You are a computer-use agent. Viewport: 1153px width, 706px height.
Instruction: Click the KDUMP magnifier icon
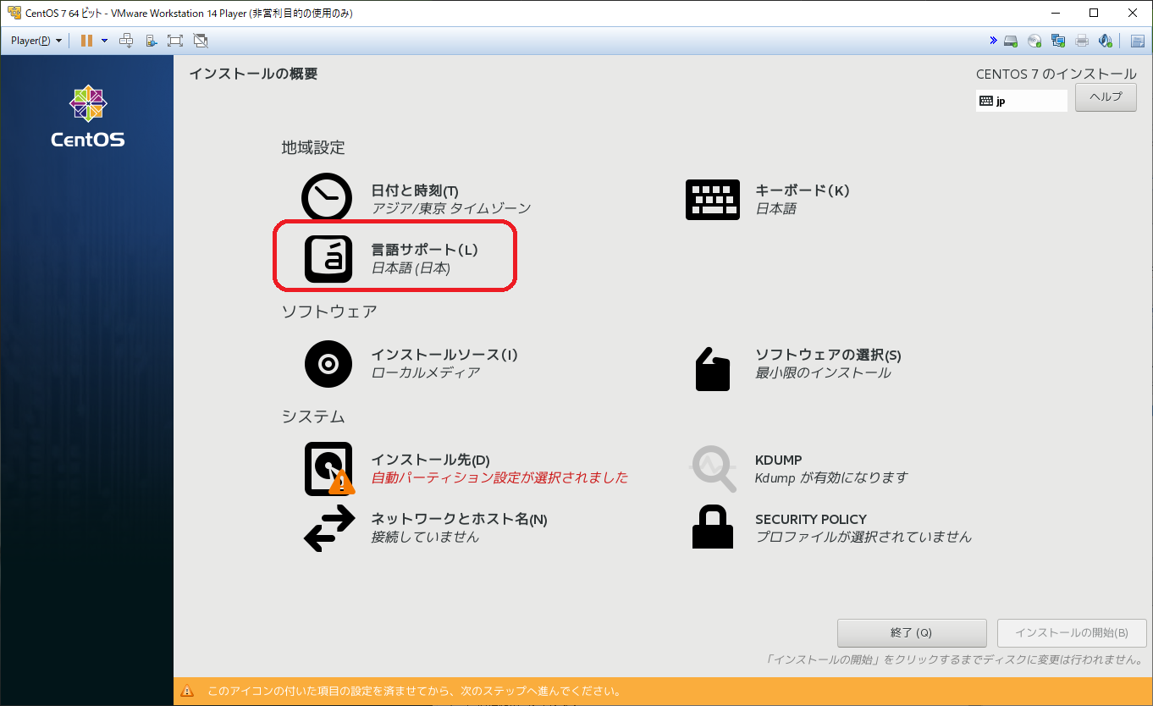coord(712,467)
